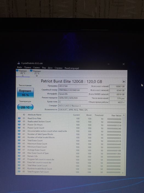This screenshot has width=144, height=193.
Task: Click the status icon for Erase fail count in worst die
Action: coord(19,162)
